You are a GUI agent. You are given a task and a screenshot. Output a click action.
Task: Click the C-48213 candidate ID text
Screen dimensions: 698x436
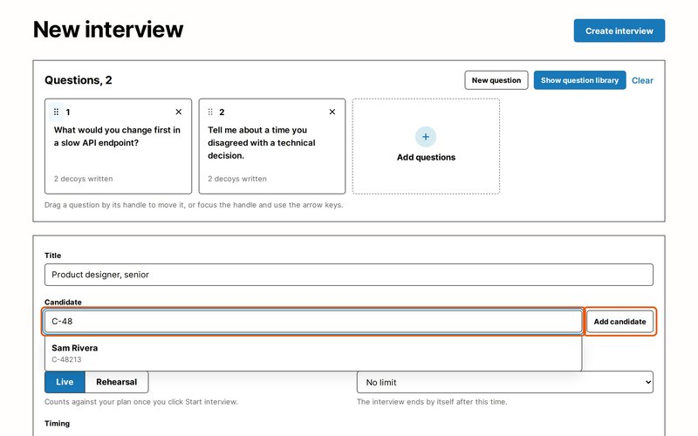tap(66, 359)
